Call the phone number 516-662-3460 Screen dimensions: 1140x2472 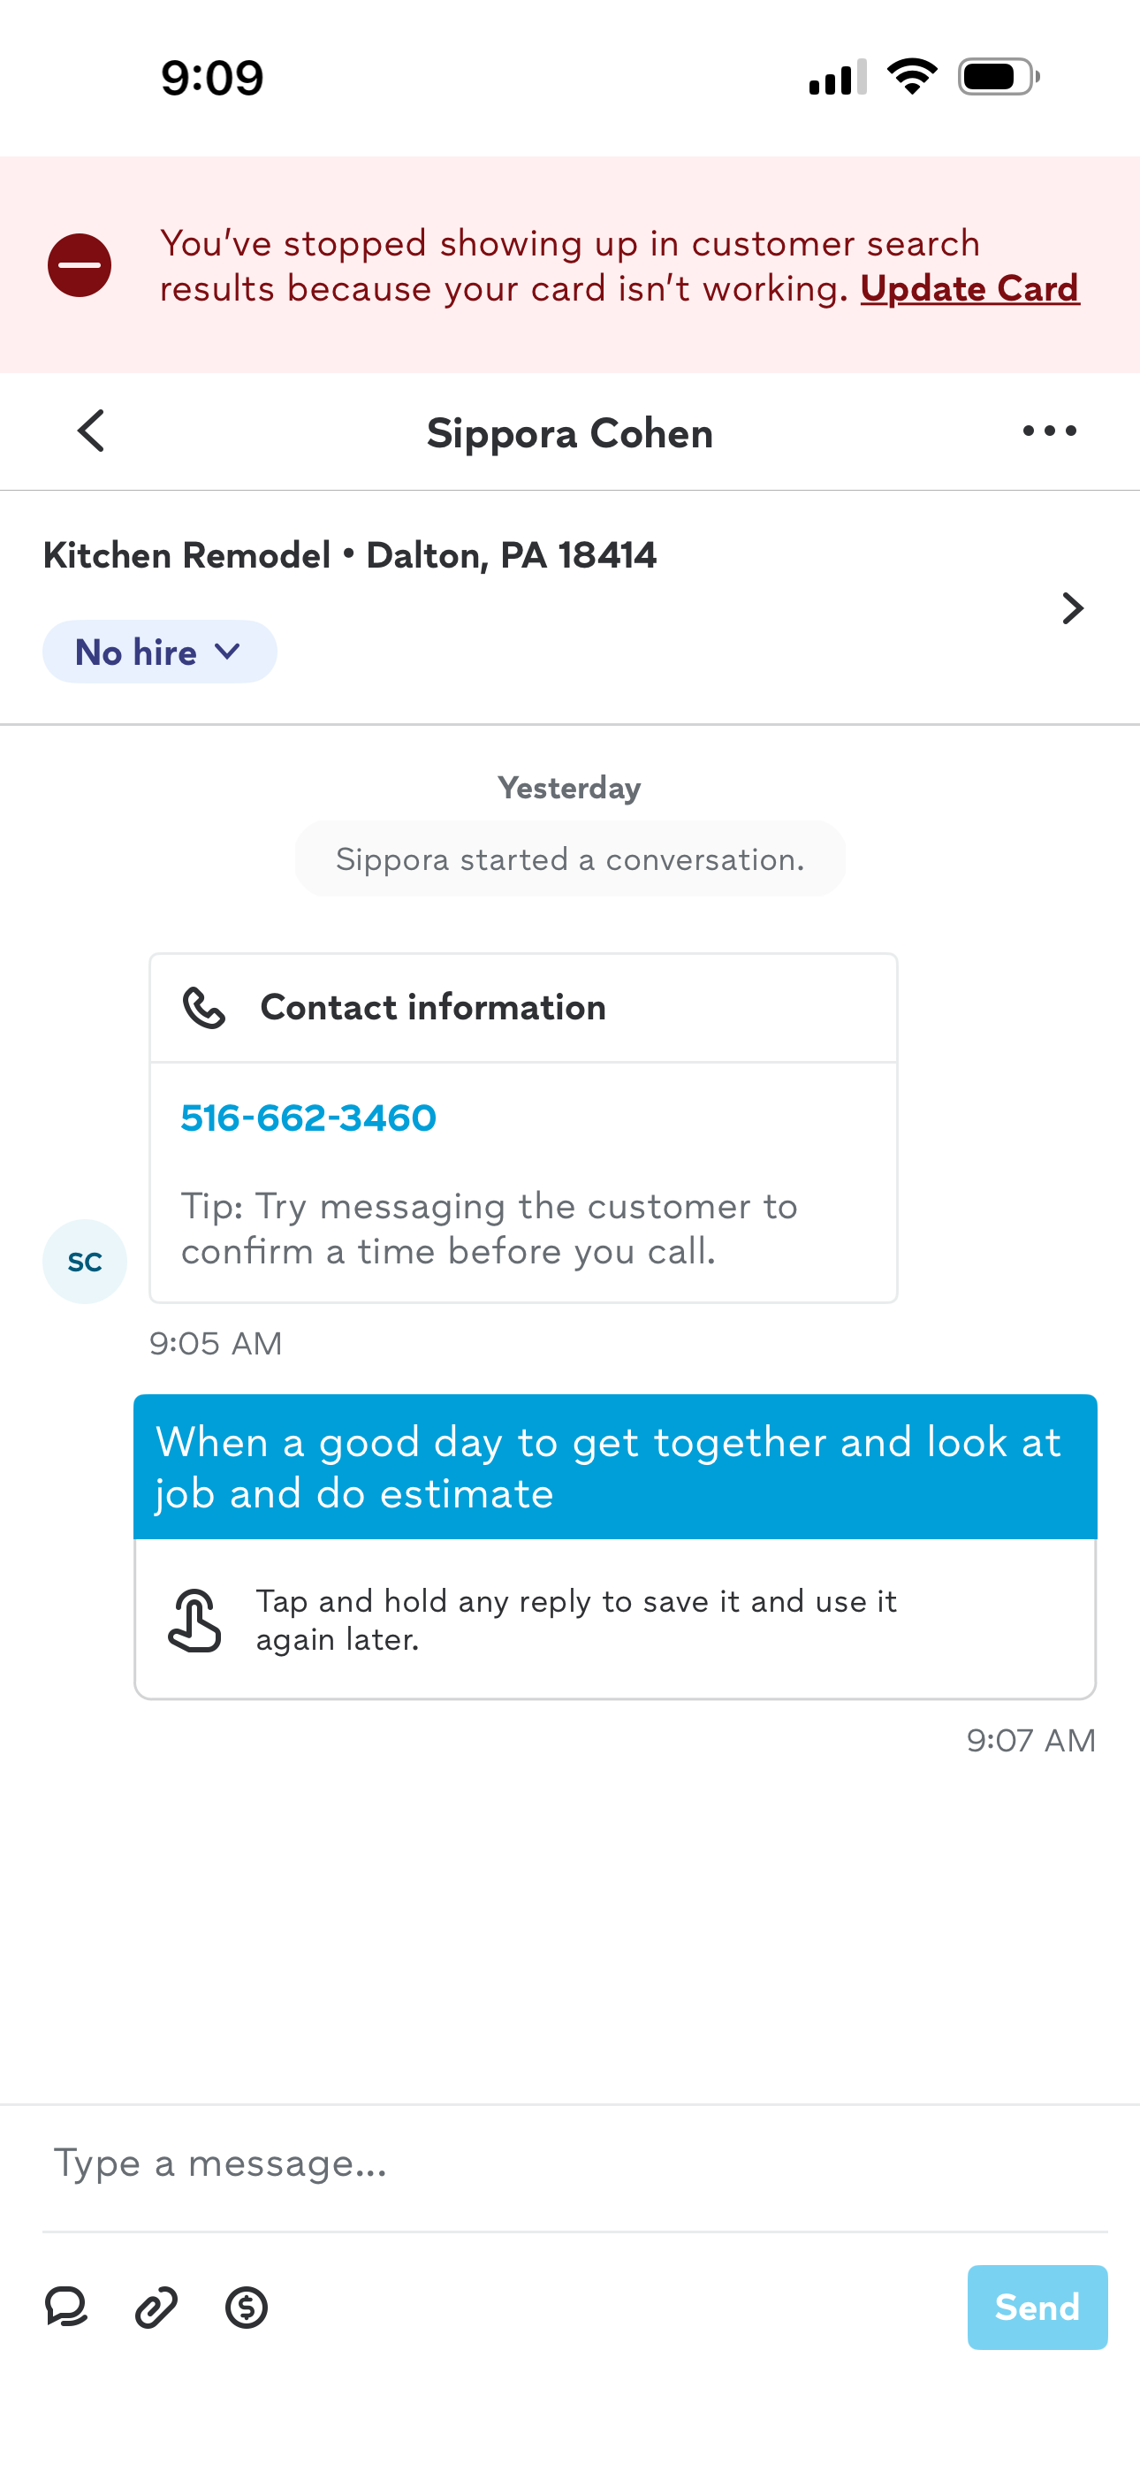tap(308, 1118)
